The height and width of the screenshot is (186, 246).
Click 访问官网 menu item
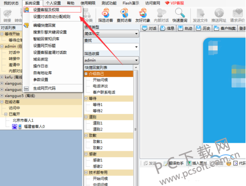coord(153,3)
